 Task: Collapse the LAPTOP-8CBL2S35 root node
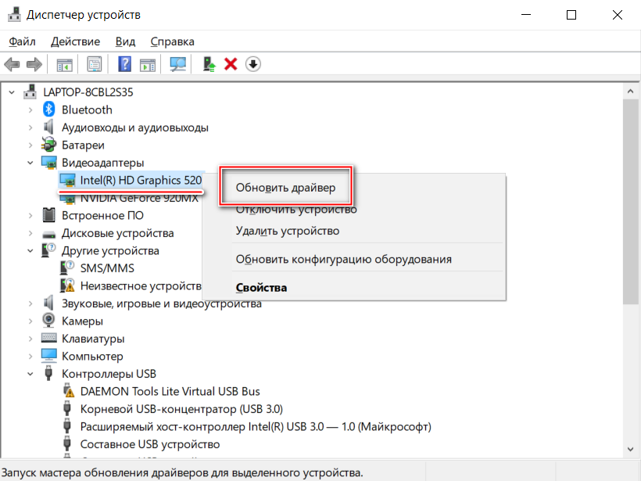[12, 92]
